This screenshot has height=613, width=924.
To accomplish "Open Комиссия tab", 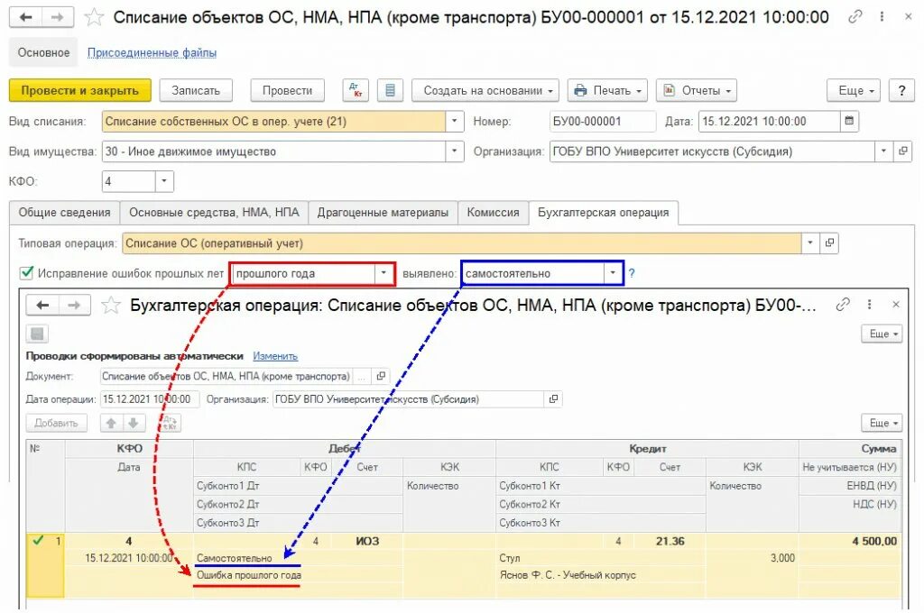I will point(494,213).
